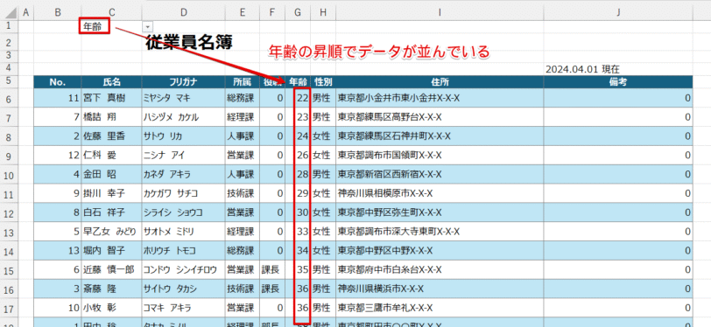Screen dimensions: 711x327
Task: Click furigana cell カケガワ サチコ
Action: tap(183, 193)
